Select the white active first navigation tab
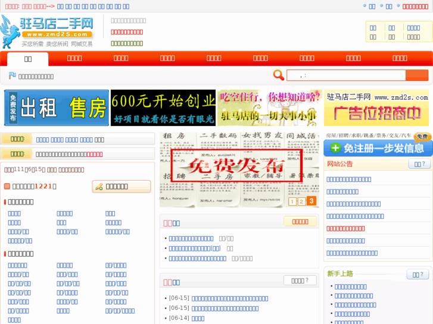 28,59
